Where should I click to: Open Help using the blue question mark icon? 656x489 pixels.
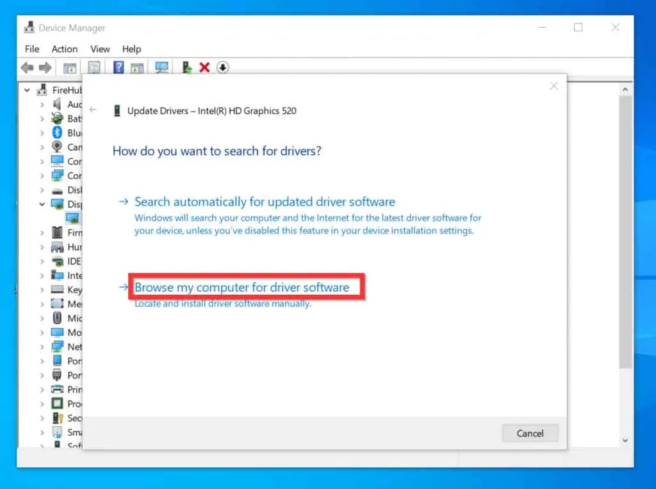click(119, 67)
